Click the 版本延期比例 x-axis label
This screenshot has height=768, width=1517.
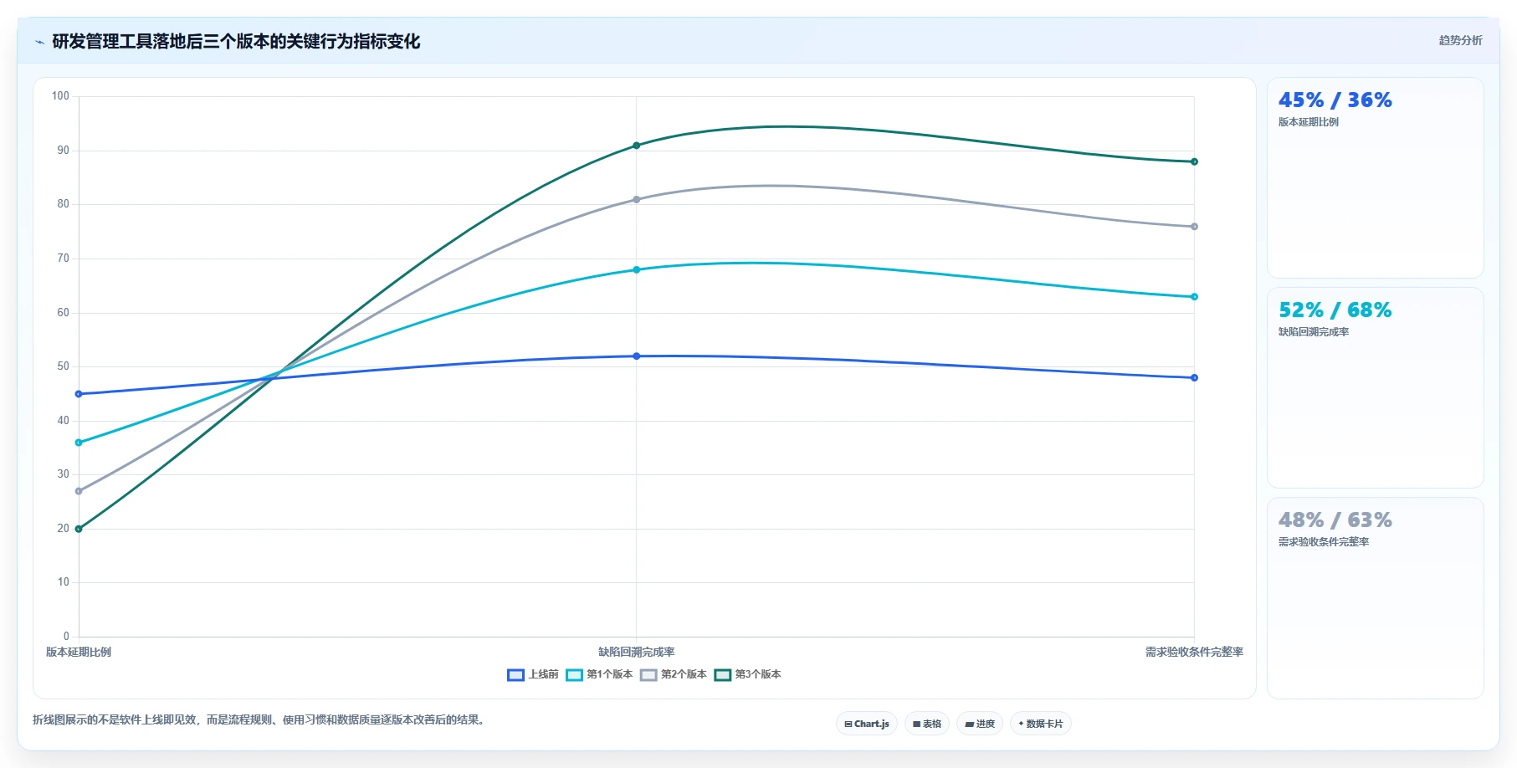79,652
